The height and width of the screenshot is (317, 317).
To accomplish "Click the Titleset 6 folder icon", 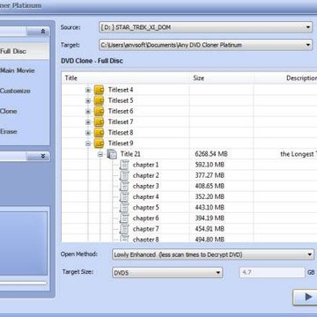I will (99, 111).
